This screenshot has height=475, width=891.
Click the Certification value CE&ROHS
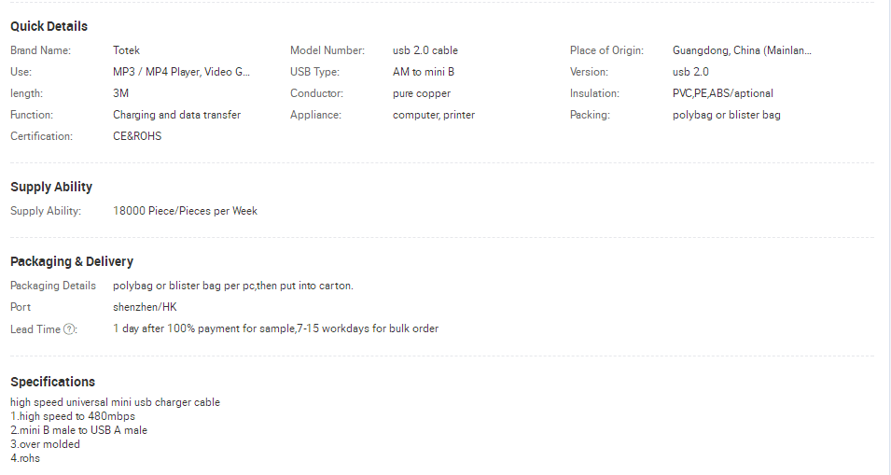pyautogui.click(x=137, y=136)
